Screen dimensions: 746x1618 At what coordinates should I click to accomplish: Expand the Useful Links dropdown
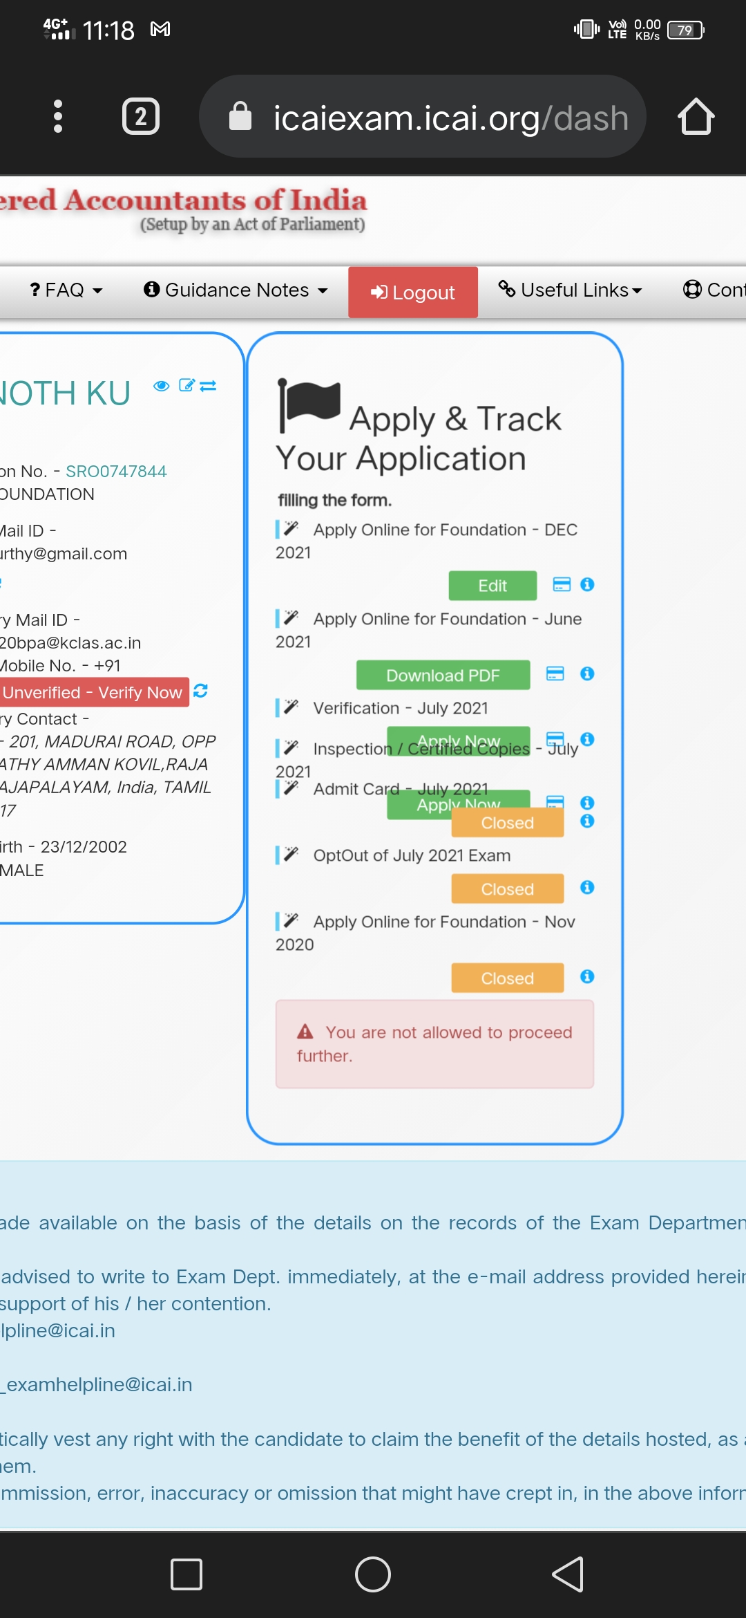click(571, 290)
